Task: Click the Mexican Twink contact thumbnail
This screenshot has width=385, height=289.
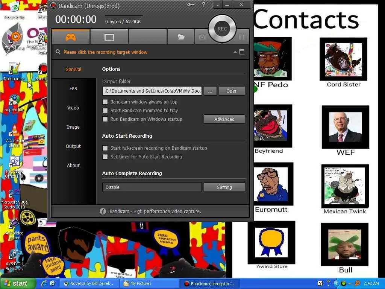Action: tap(345, 186)
